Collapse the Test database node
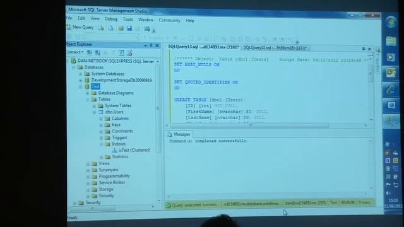Viewport: 404px width, 227px height. (80, 87)
